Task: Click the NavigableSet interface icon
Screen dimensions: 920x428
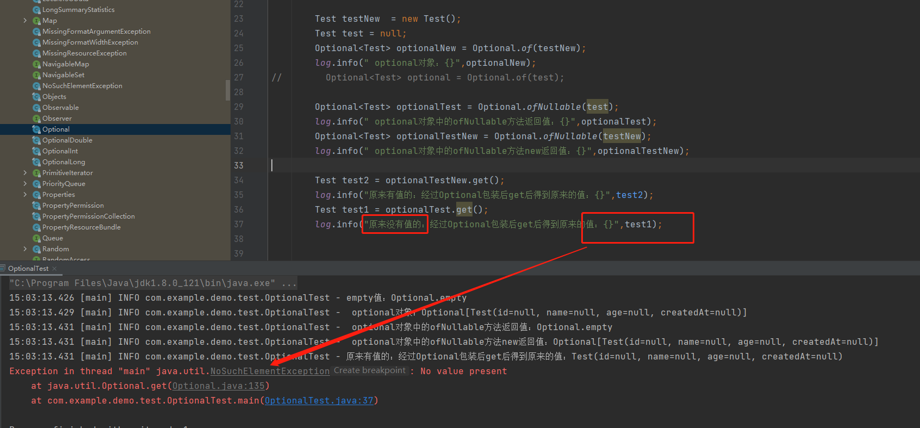Action: pos(37,75)
